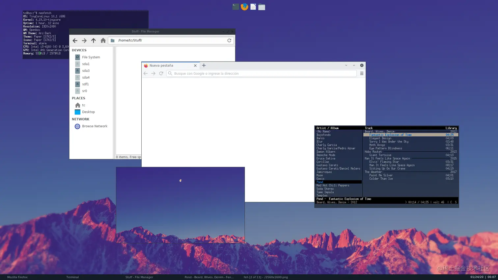Click the feh mountain image preview window
Viewport: 498px width, 280px height.
click(x=180, y=205)
